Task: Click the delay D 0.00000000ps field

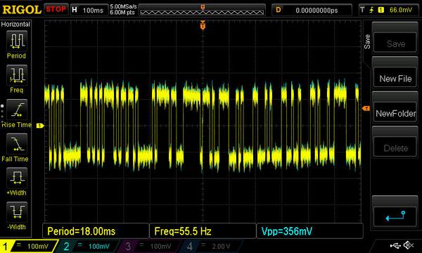Action: (312, 10)
